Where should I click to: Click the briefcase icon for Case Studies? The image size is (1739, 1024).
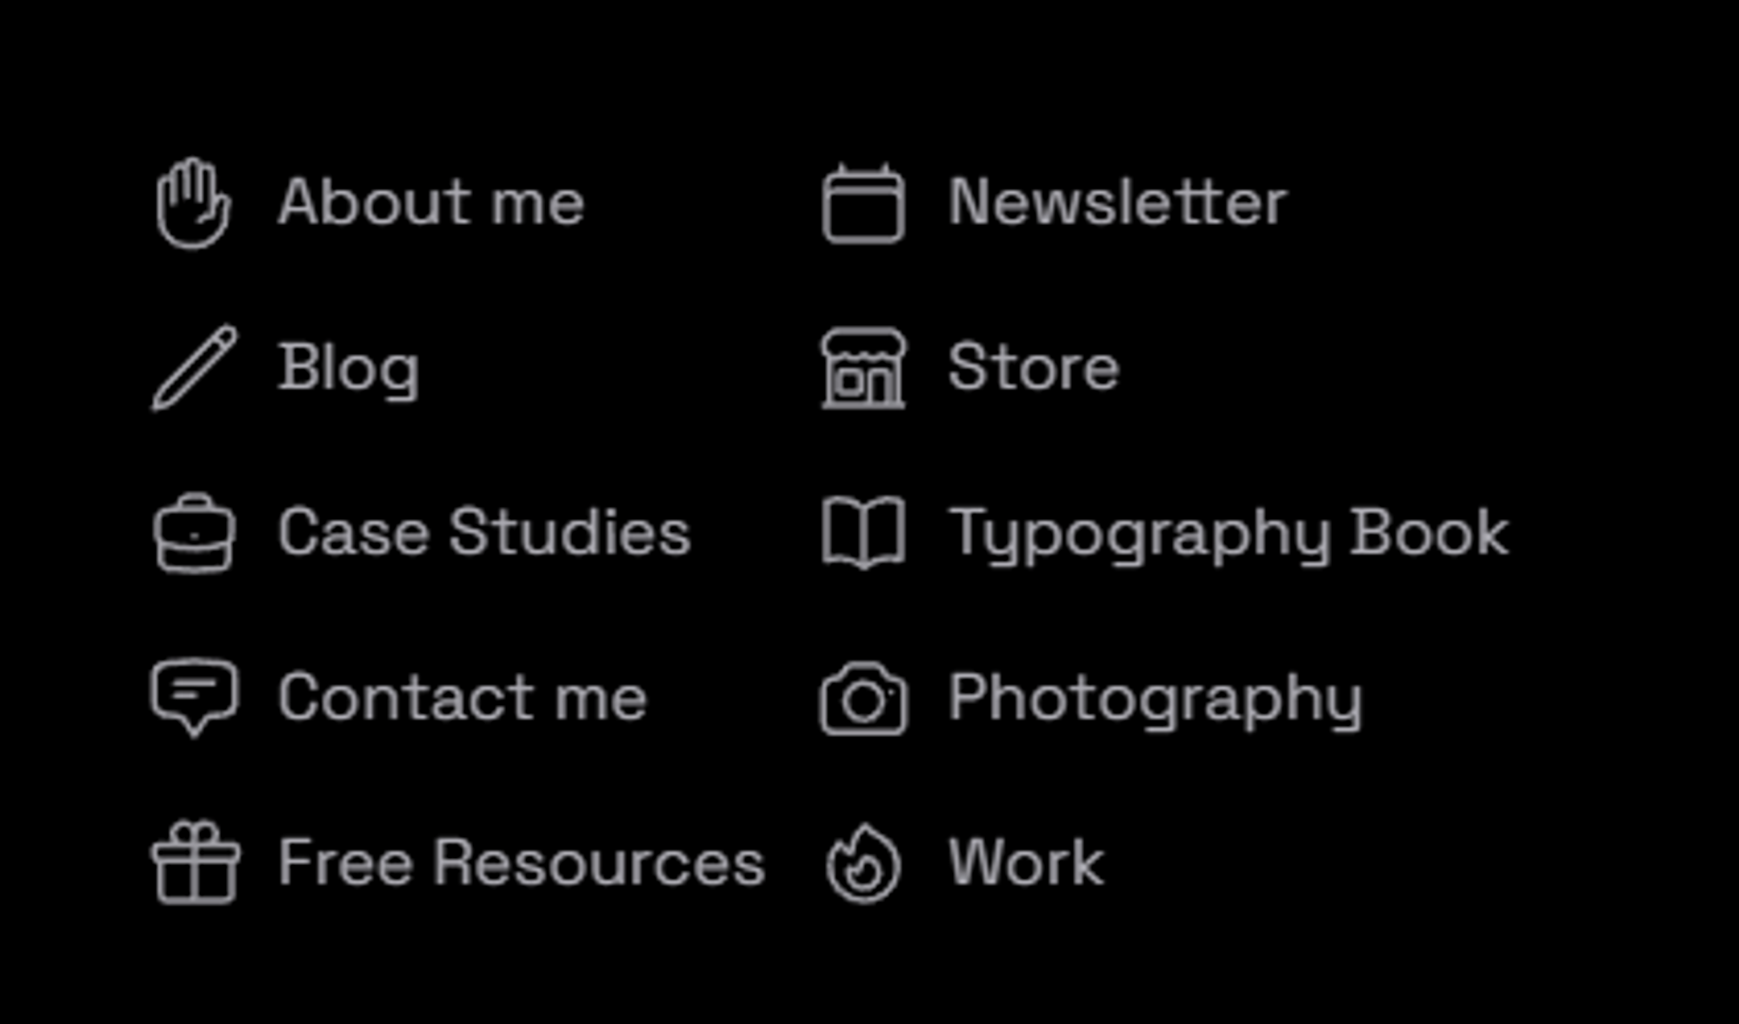tap(194, 533)
